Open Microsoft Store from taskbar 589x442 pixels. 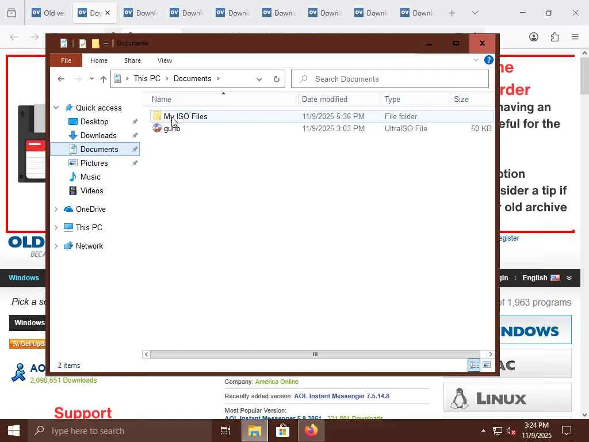(x=282, y=430)
